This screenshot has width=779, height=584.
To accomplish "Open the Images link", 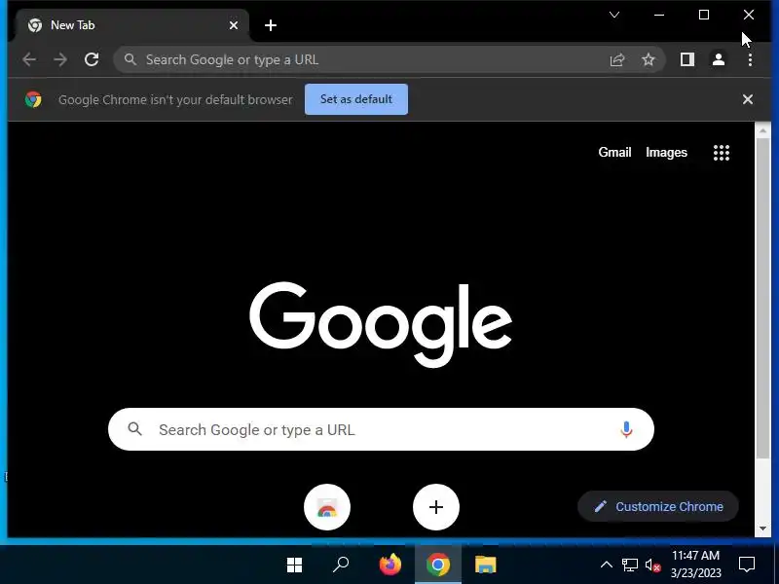I will click(666, 152).
